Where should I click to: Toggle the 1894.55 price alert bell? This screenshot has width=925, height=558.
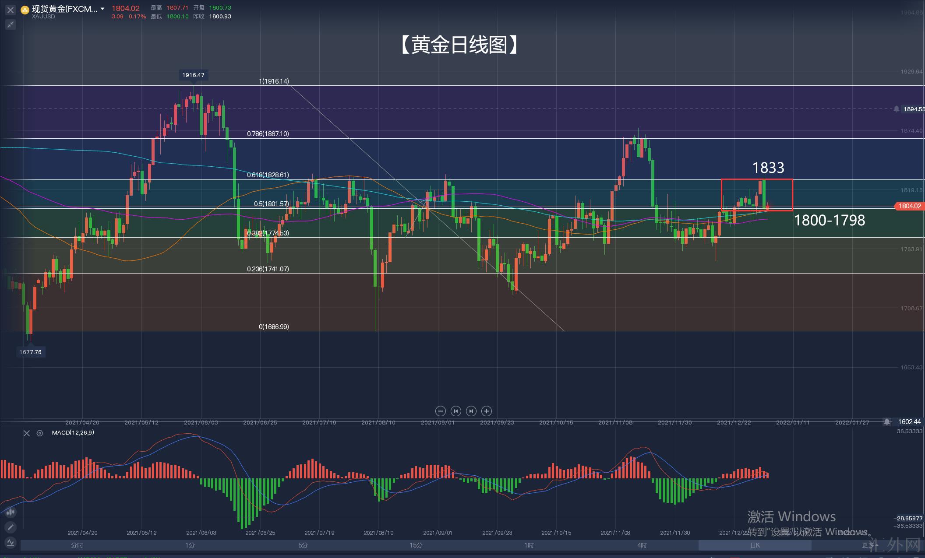[897, 109]
